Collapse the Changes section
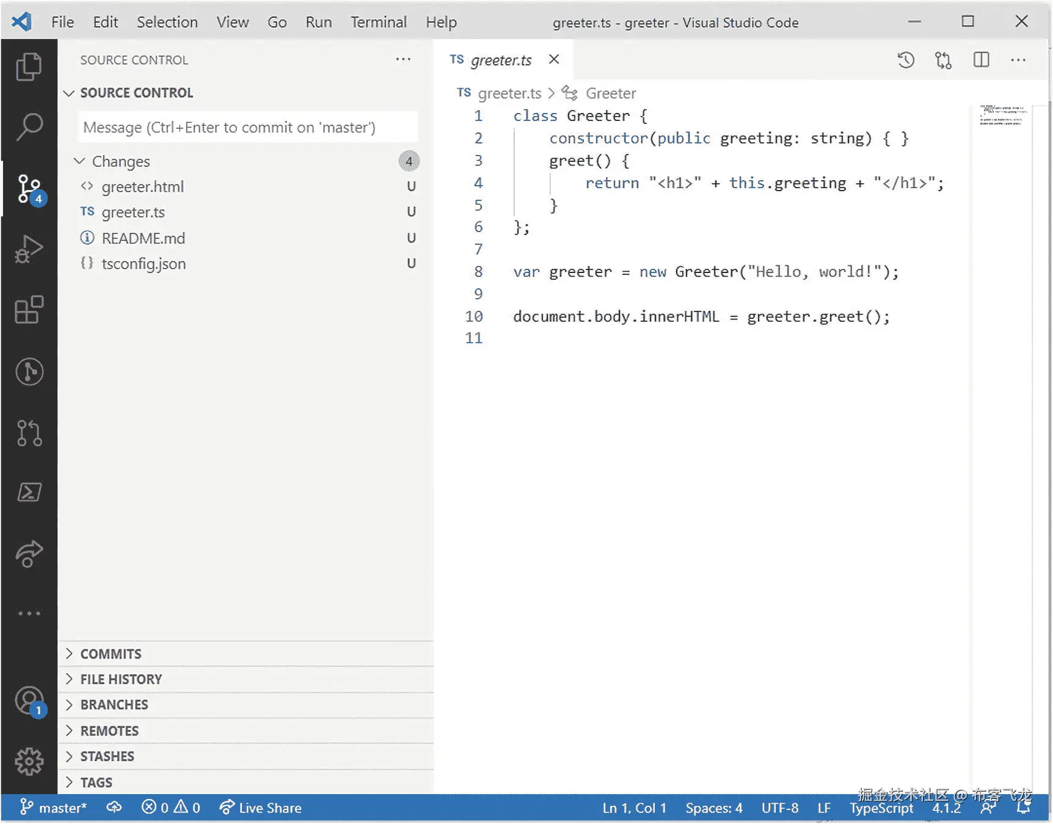The image size is (1053, 824). click(x=79, y=161)
